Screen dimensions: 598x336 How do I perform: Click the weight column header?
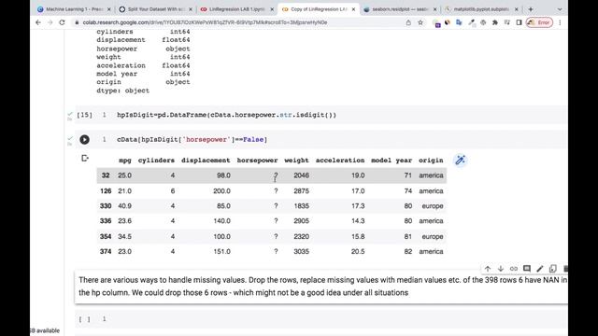pos(296,161)
